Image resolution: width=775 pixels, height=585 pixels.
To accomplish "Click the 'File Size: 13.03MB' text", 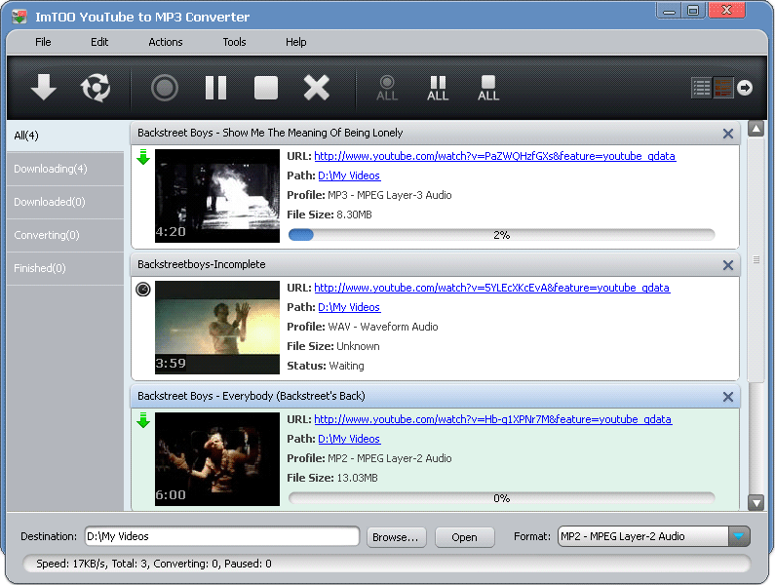I will click(x=332, y=478).
